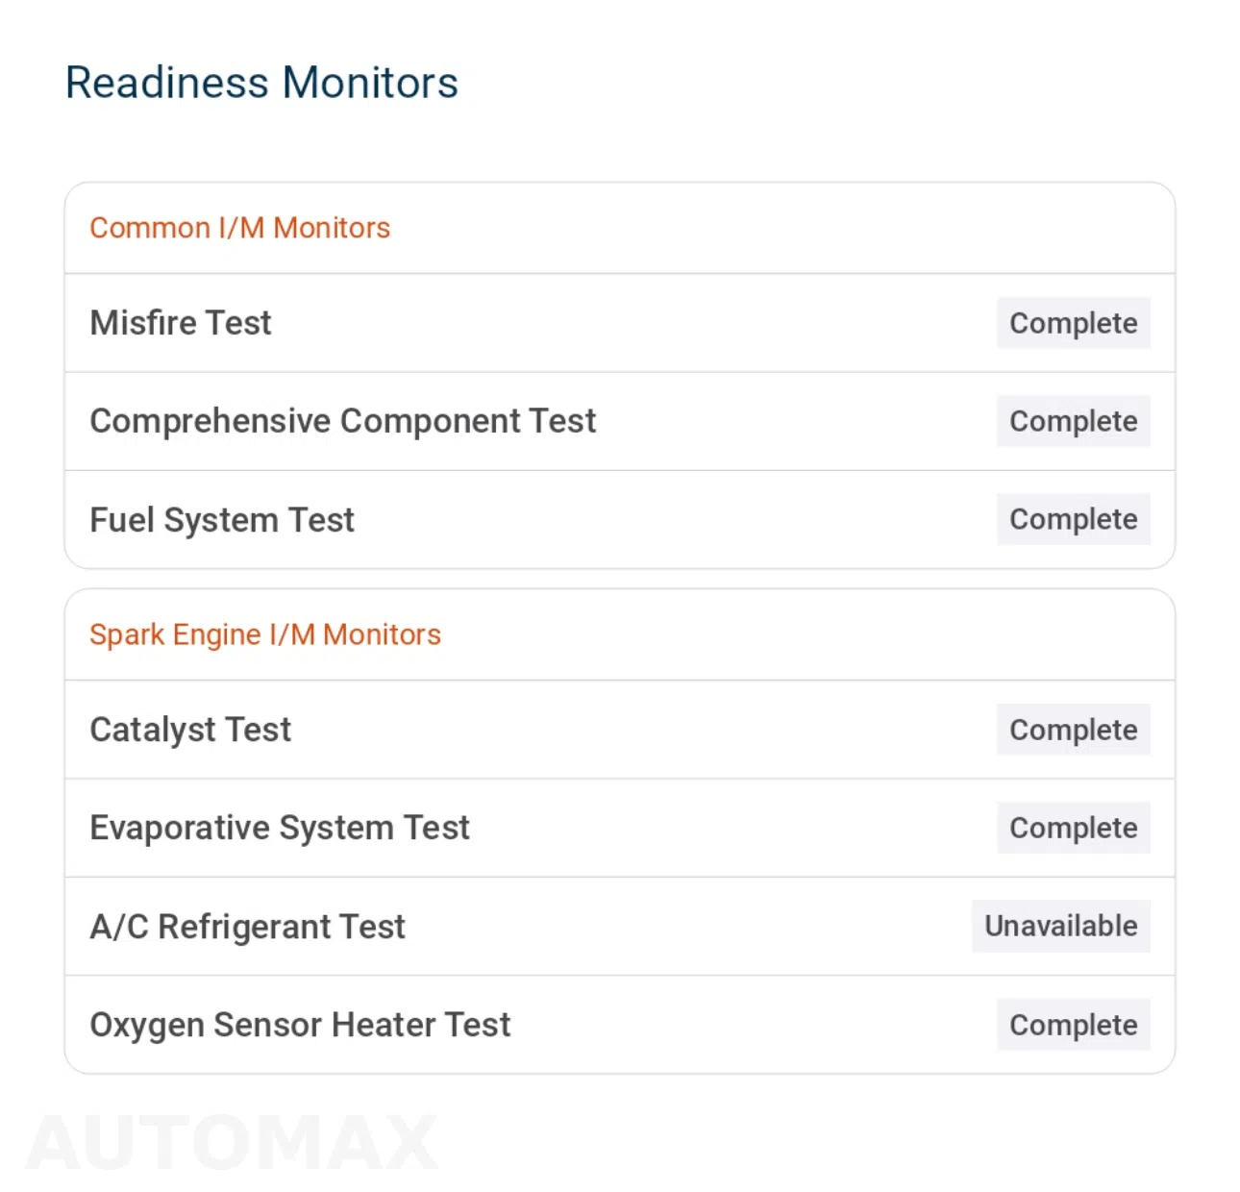Click Oxygen Sensor Heater Test Complete badge

coord(1073,1025)
